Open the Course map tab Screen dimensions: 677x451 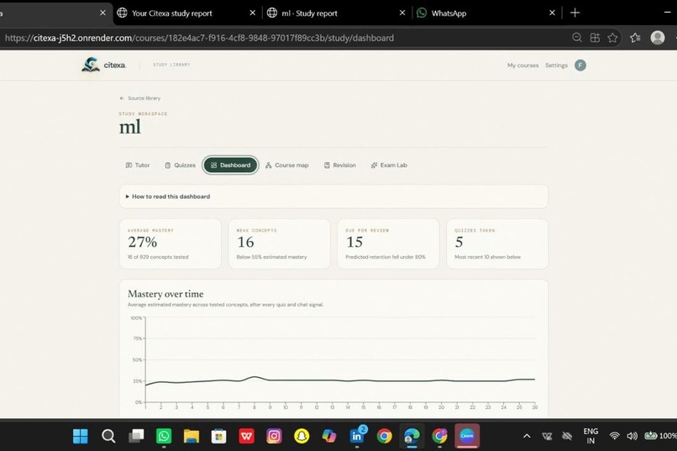(286, 165)
